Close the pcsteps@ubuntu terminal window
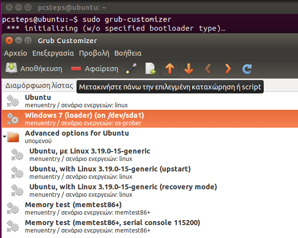298x238 pixels. click(x=9, y=7)
